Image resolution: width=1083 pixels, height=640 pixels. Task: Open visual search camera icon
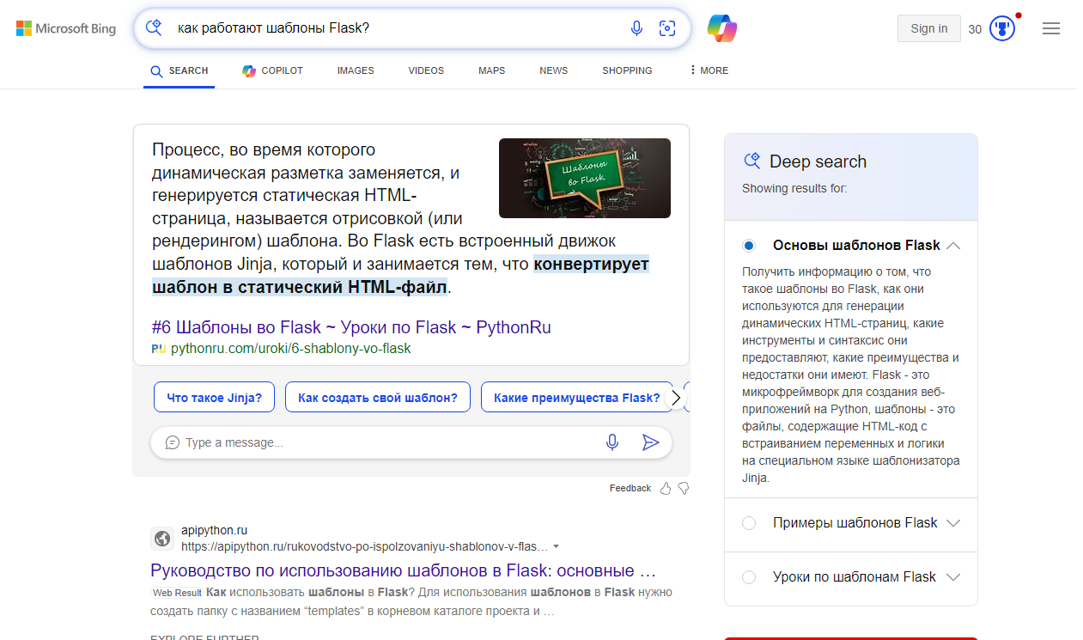(667, 28)
